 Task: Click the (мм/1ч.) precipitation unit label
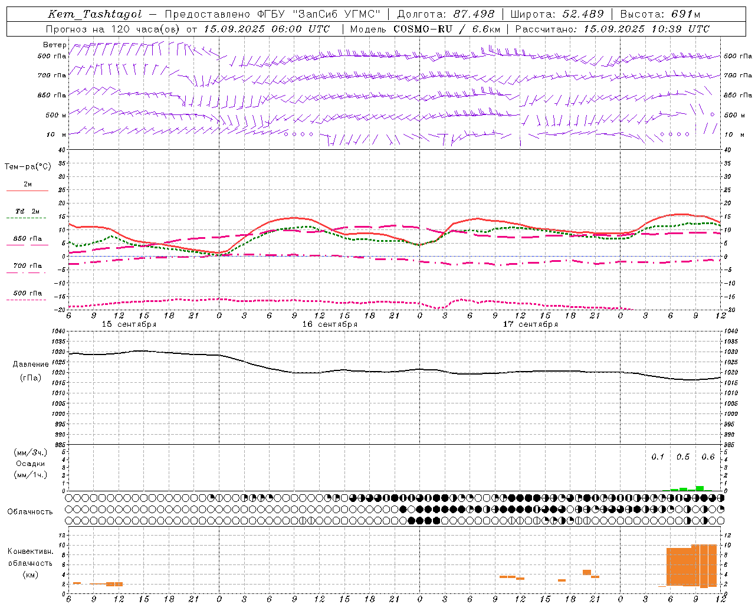[31, 475]
